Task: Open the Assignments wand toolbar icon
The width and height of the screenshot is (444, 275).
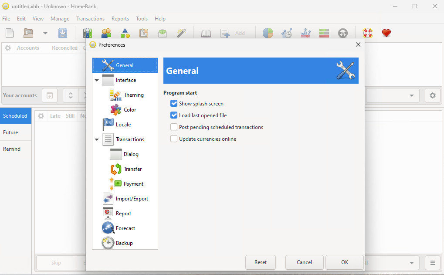Action: [181, 33]
